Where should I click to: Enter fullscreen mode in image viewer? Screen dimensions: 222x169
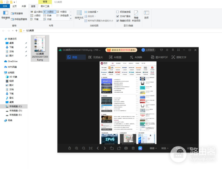point(178,50)
